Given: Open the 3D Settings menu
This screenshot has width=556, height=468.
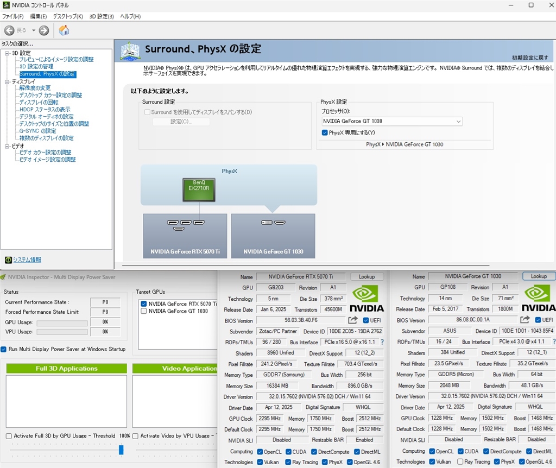Looking at the screenshot, I should [102, 16].
